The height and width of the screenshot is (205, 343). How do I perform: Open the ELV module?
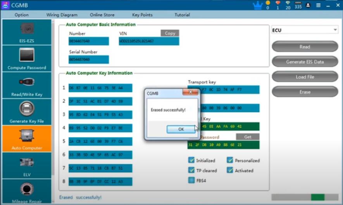27,165
